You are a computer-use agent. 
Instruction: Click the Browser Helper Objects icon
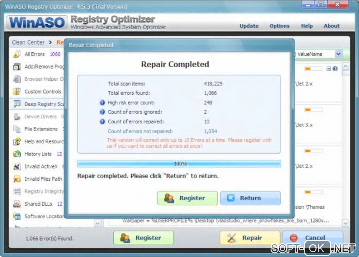coord(17,79)
